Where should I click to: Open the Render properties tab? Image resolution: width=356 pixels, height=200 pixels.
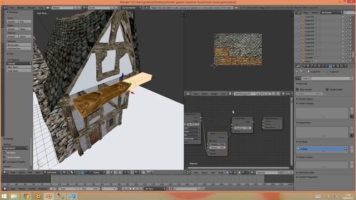[x=304, y=66]
